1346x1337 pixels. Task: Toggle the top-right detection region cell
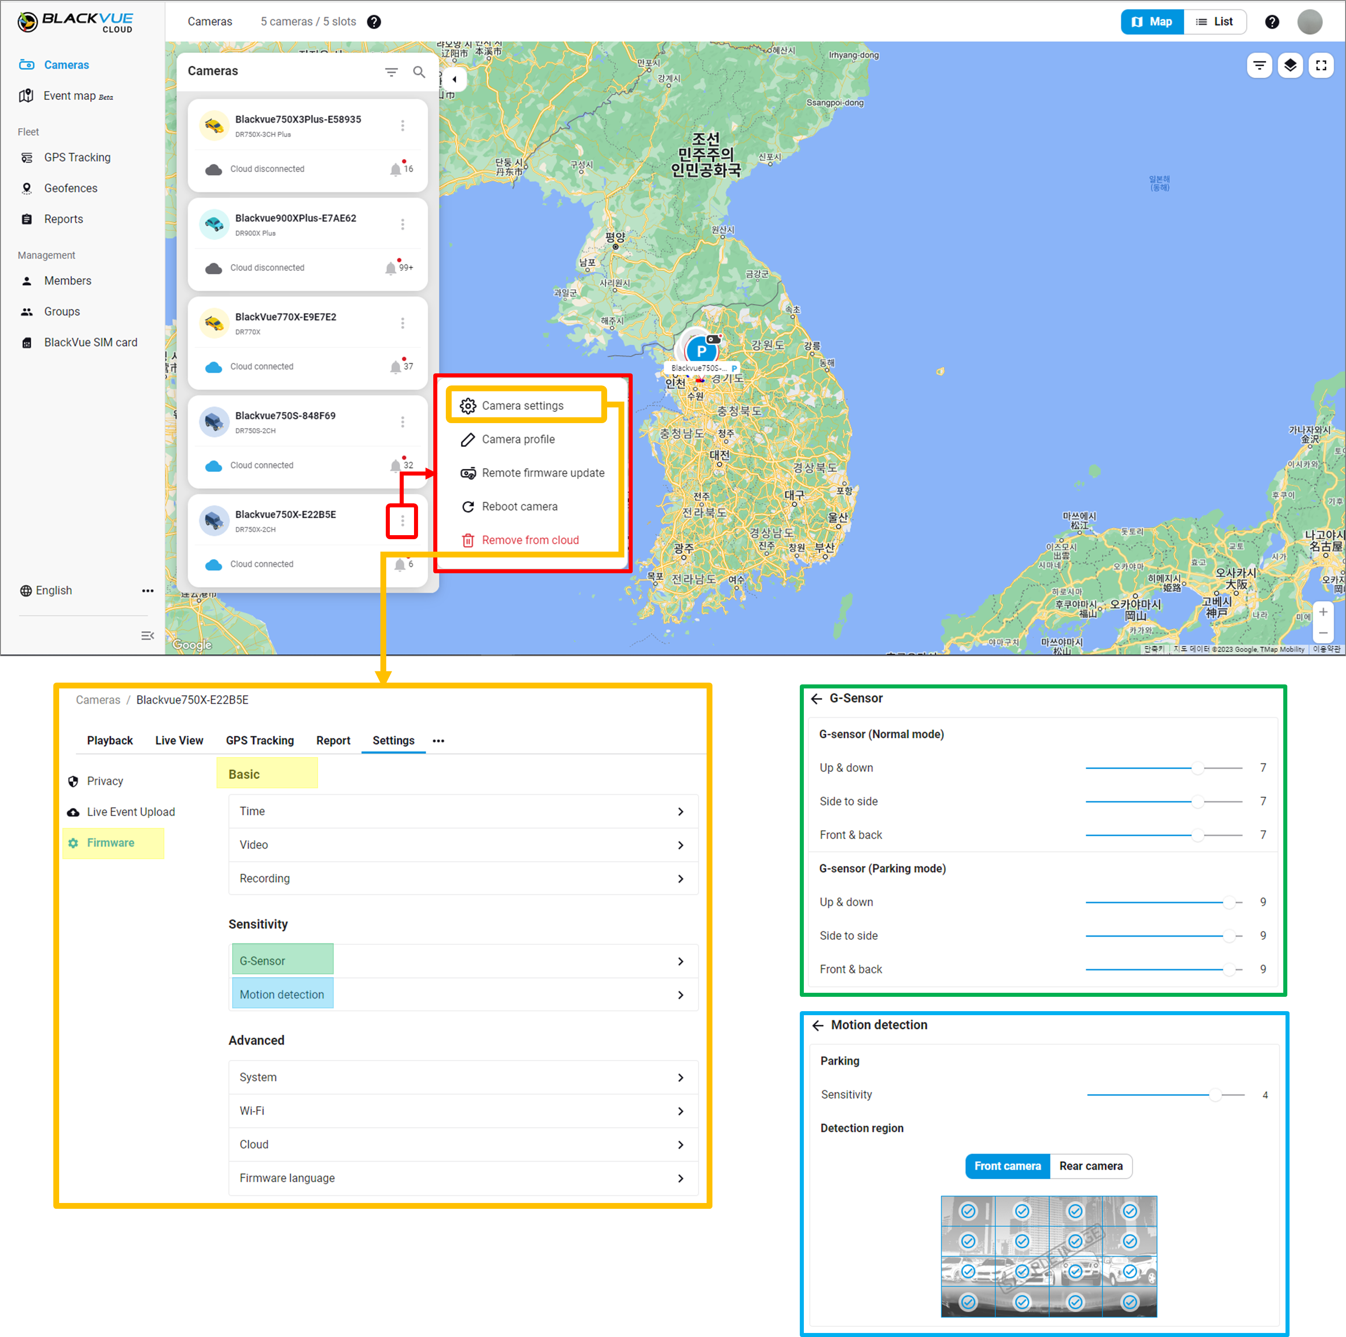[x=1129, y=1211]
